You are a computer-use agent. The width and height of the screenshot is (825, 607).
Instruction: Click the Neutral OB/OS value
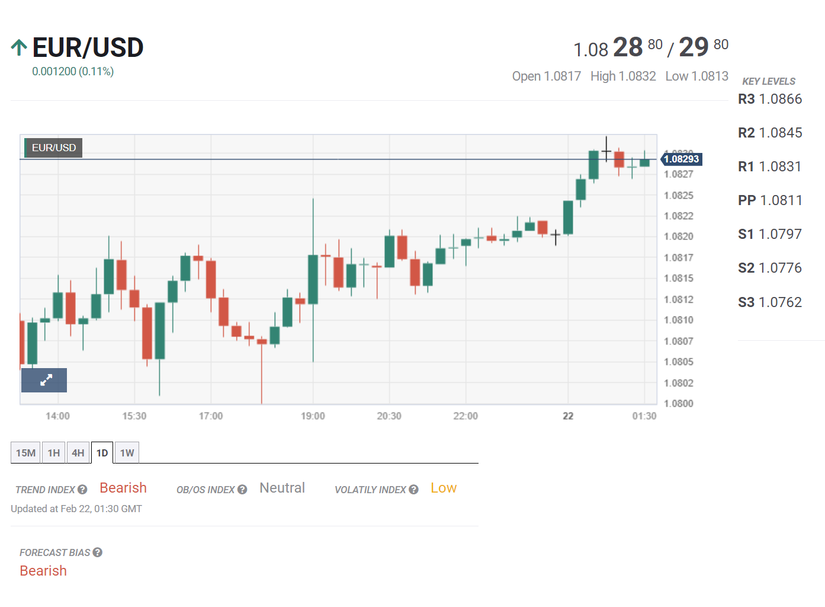[x=283, y=488]
